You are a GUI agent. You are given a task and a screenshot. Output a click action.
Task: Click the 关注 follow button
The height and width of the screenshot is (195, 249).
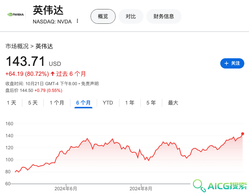tap(232, 64)
